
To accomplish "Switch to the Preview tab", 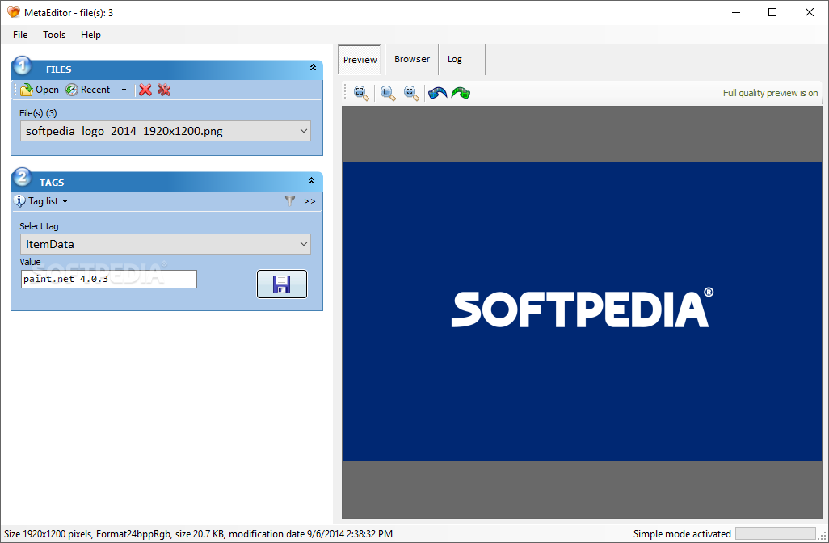I will coord(360,60).
